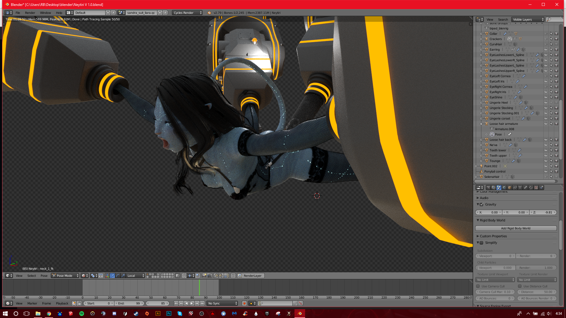
Task: Open the Render Layers properties tab
Action: tap(493, 188)
